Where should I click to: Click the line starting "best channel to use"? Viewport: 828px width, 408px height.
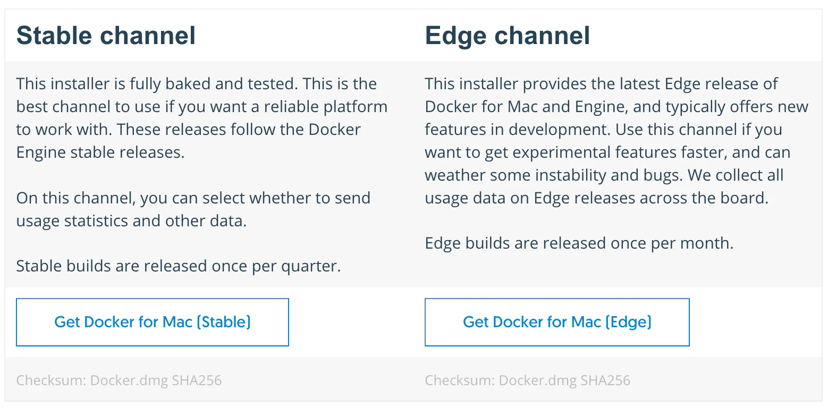202,107
